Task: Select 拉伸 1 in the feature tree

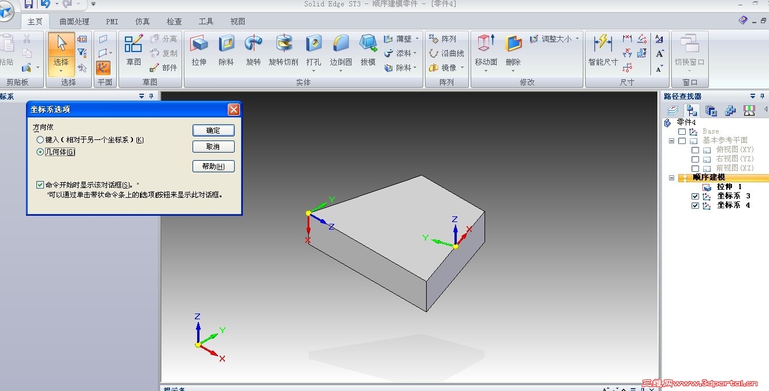Action: (729, 187)
